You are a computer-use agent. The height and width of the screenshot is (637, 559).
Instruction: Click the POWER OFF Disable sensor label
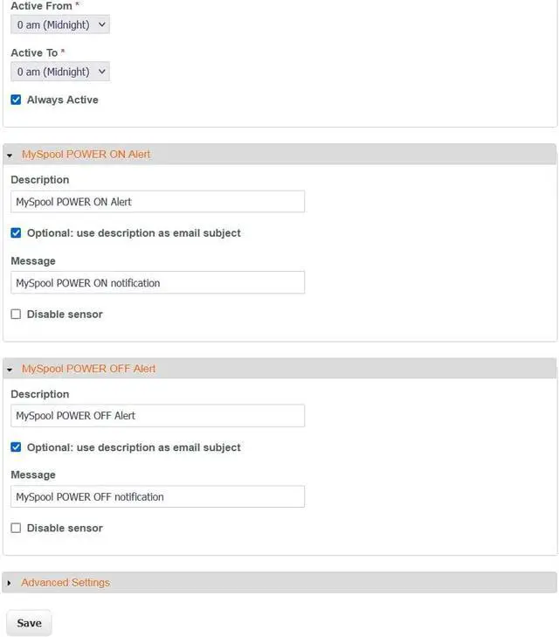point(65,529)
